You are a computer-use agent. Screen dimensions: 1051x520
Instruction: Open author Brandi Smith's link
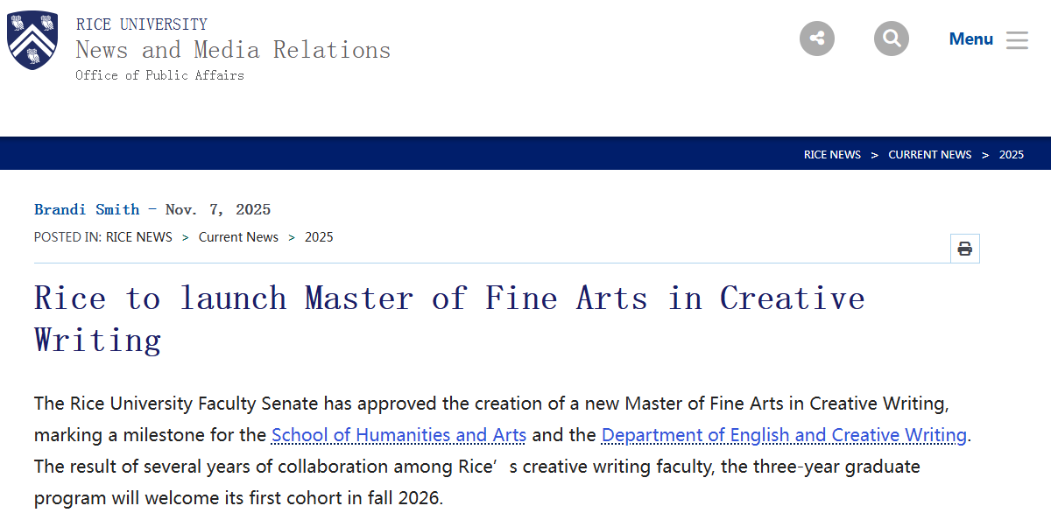tap(87, 209)
